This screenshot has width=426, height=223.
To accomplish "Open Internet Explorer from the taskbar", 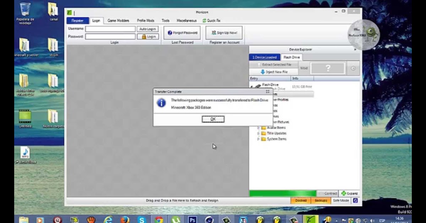I will [x=108, y=219].
